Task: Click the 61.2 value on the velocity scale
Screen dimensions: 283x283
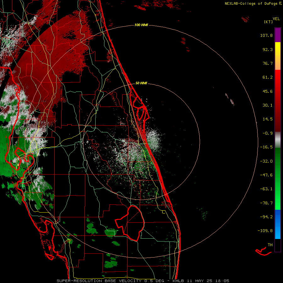Action: [x=268, y=77]
